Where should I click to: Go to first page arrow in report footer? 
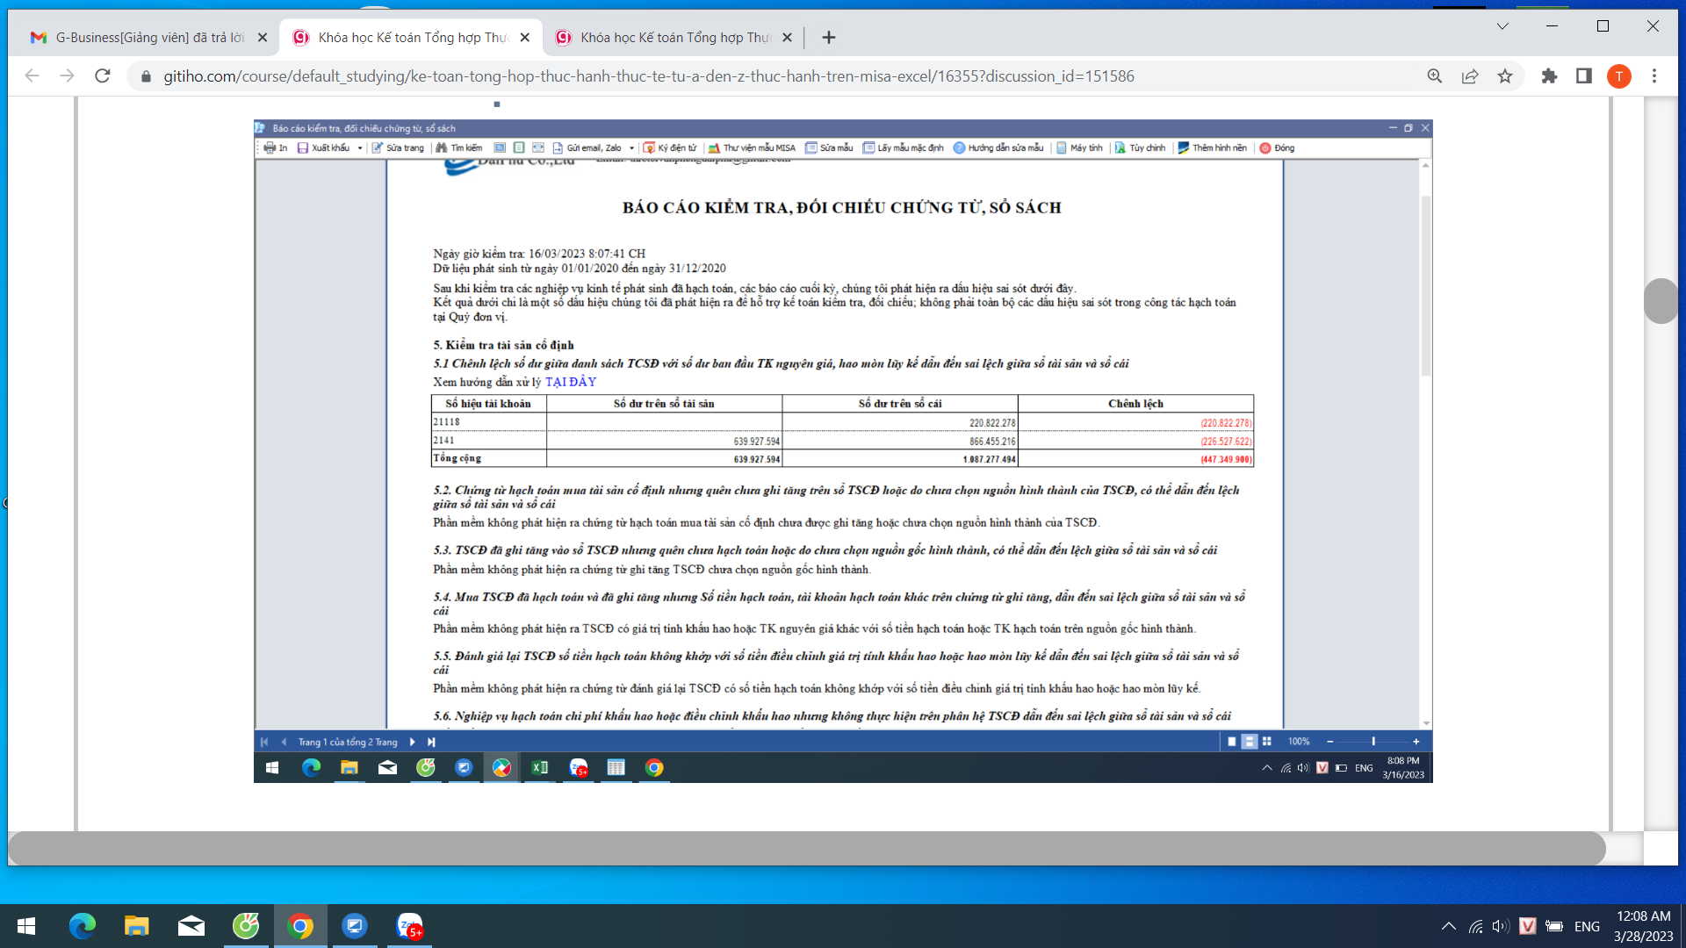[x=264, y=742]
